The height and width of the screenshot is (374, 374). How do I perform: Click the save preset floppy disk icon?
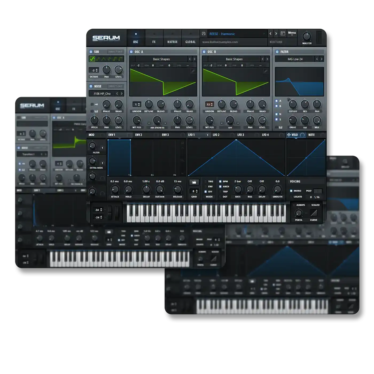point(204,34)
